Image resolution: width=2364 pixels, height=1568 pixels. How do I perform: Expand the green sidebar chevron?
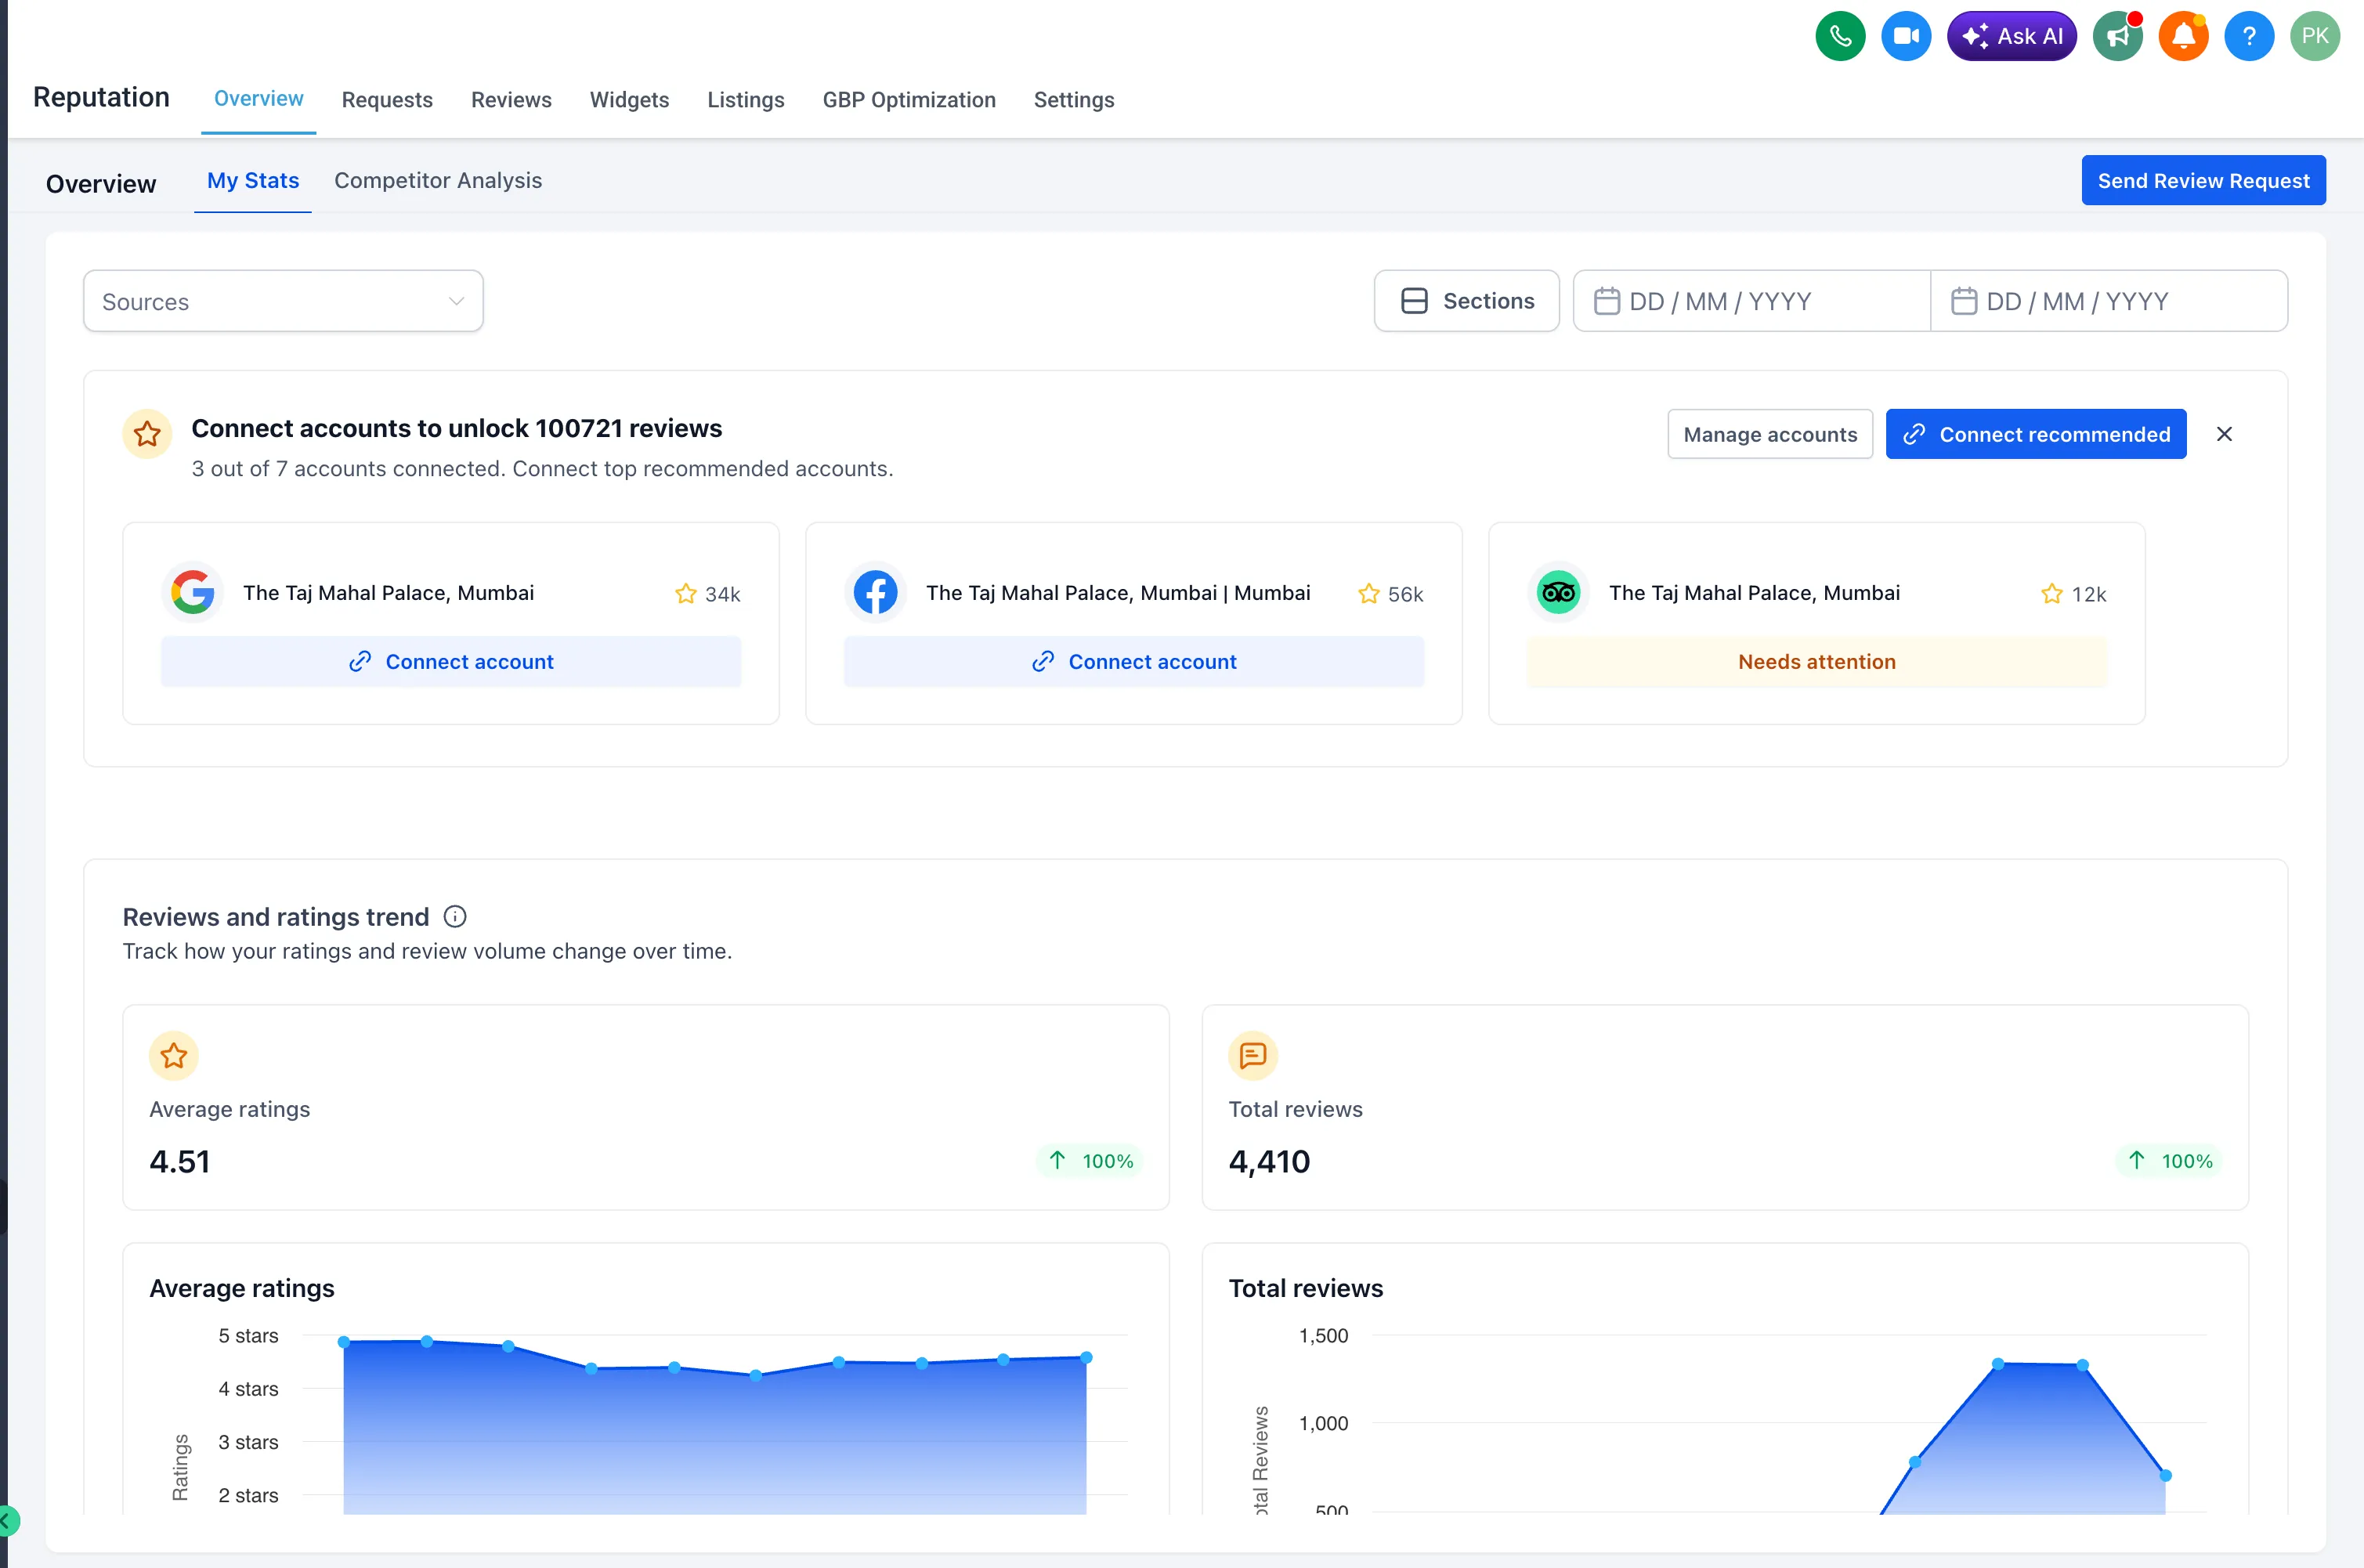point(8,1521)
